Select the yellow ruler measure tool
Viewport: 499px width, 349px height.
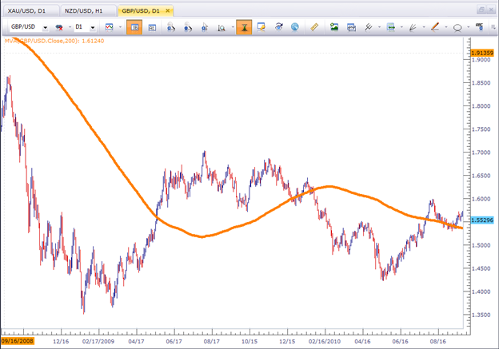click(314, 27)
